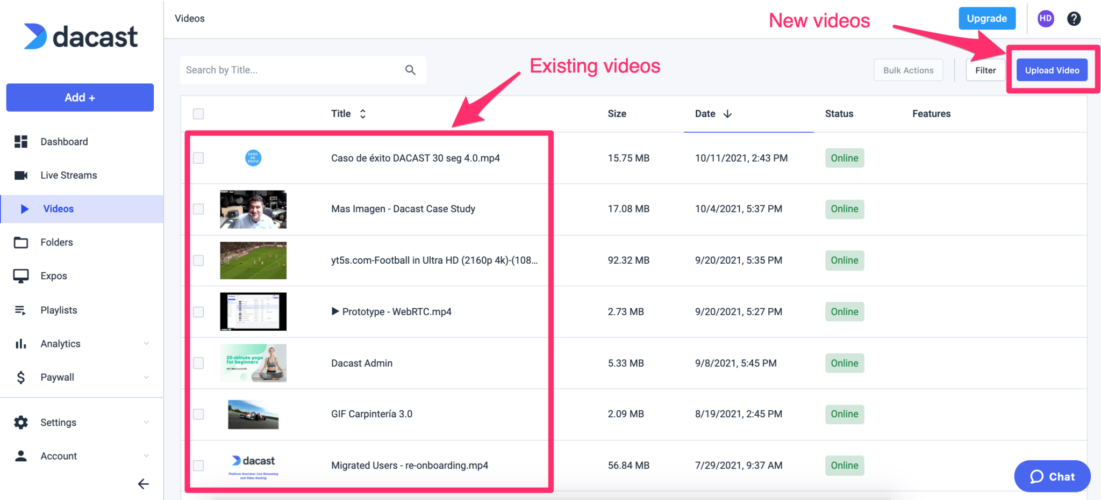This screenshot has height=500, width=1101.
Task: Open the HD account avatar menu
Action: click(1046, 18)
